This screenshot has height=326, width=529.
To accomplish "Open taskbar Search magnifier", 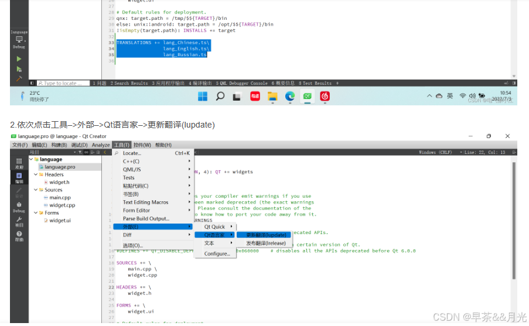I will coord(220,97).
